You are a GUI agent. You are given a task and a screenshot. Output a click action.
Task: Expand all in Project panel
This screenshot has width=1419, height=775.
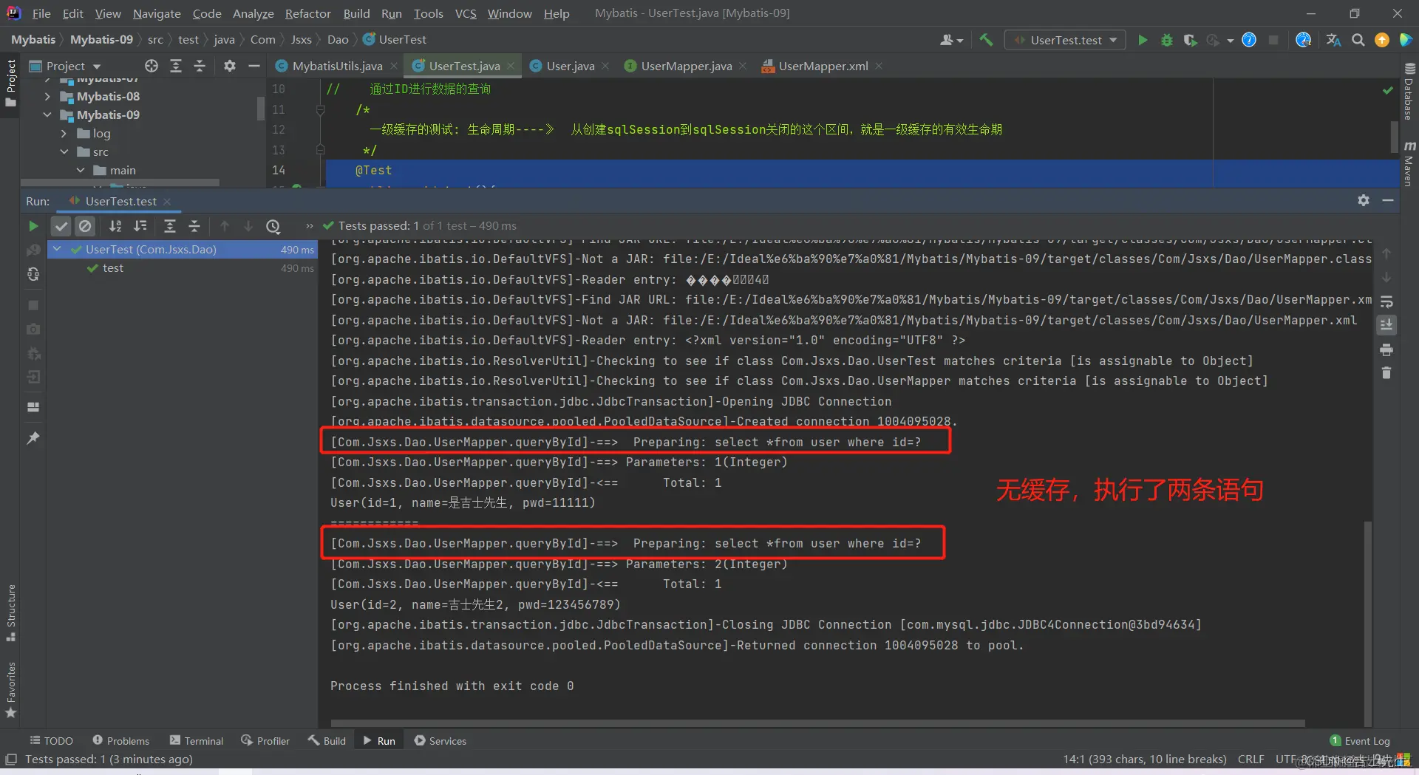tap(176, 66)
